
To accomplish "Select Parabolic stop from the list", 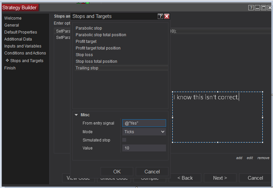I will coord(89,28).
